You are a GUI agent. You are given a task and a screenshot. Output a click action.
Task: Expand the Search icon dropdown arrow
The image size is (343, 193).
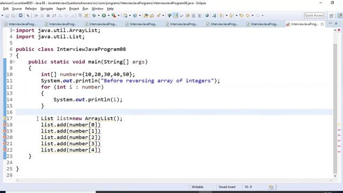[x=163, y=16]
